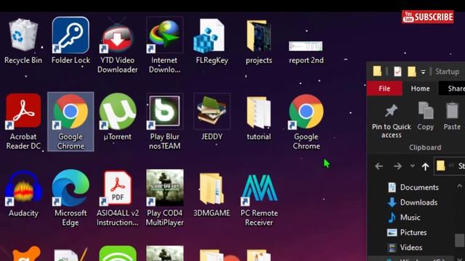Select Downloads in the navigation pane
465x261 pixels.
(x=413, y=202)
